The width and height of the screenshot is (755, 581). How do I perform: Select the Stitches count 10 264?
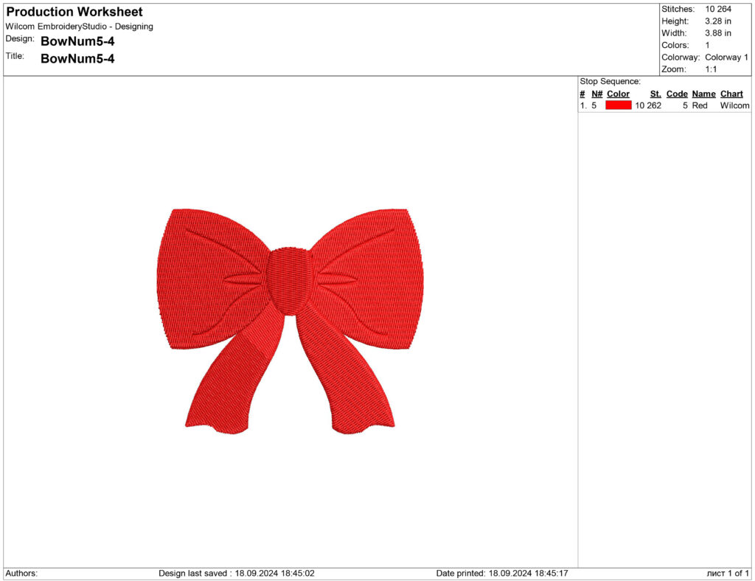(720, 9)
